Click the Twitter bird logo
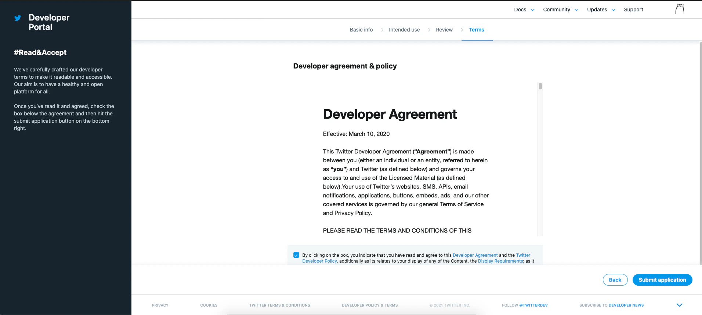Viewport: 702px width, 315px height. coord(18,18)
